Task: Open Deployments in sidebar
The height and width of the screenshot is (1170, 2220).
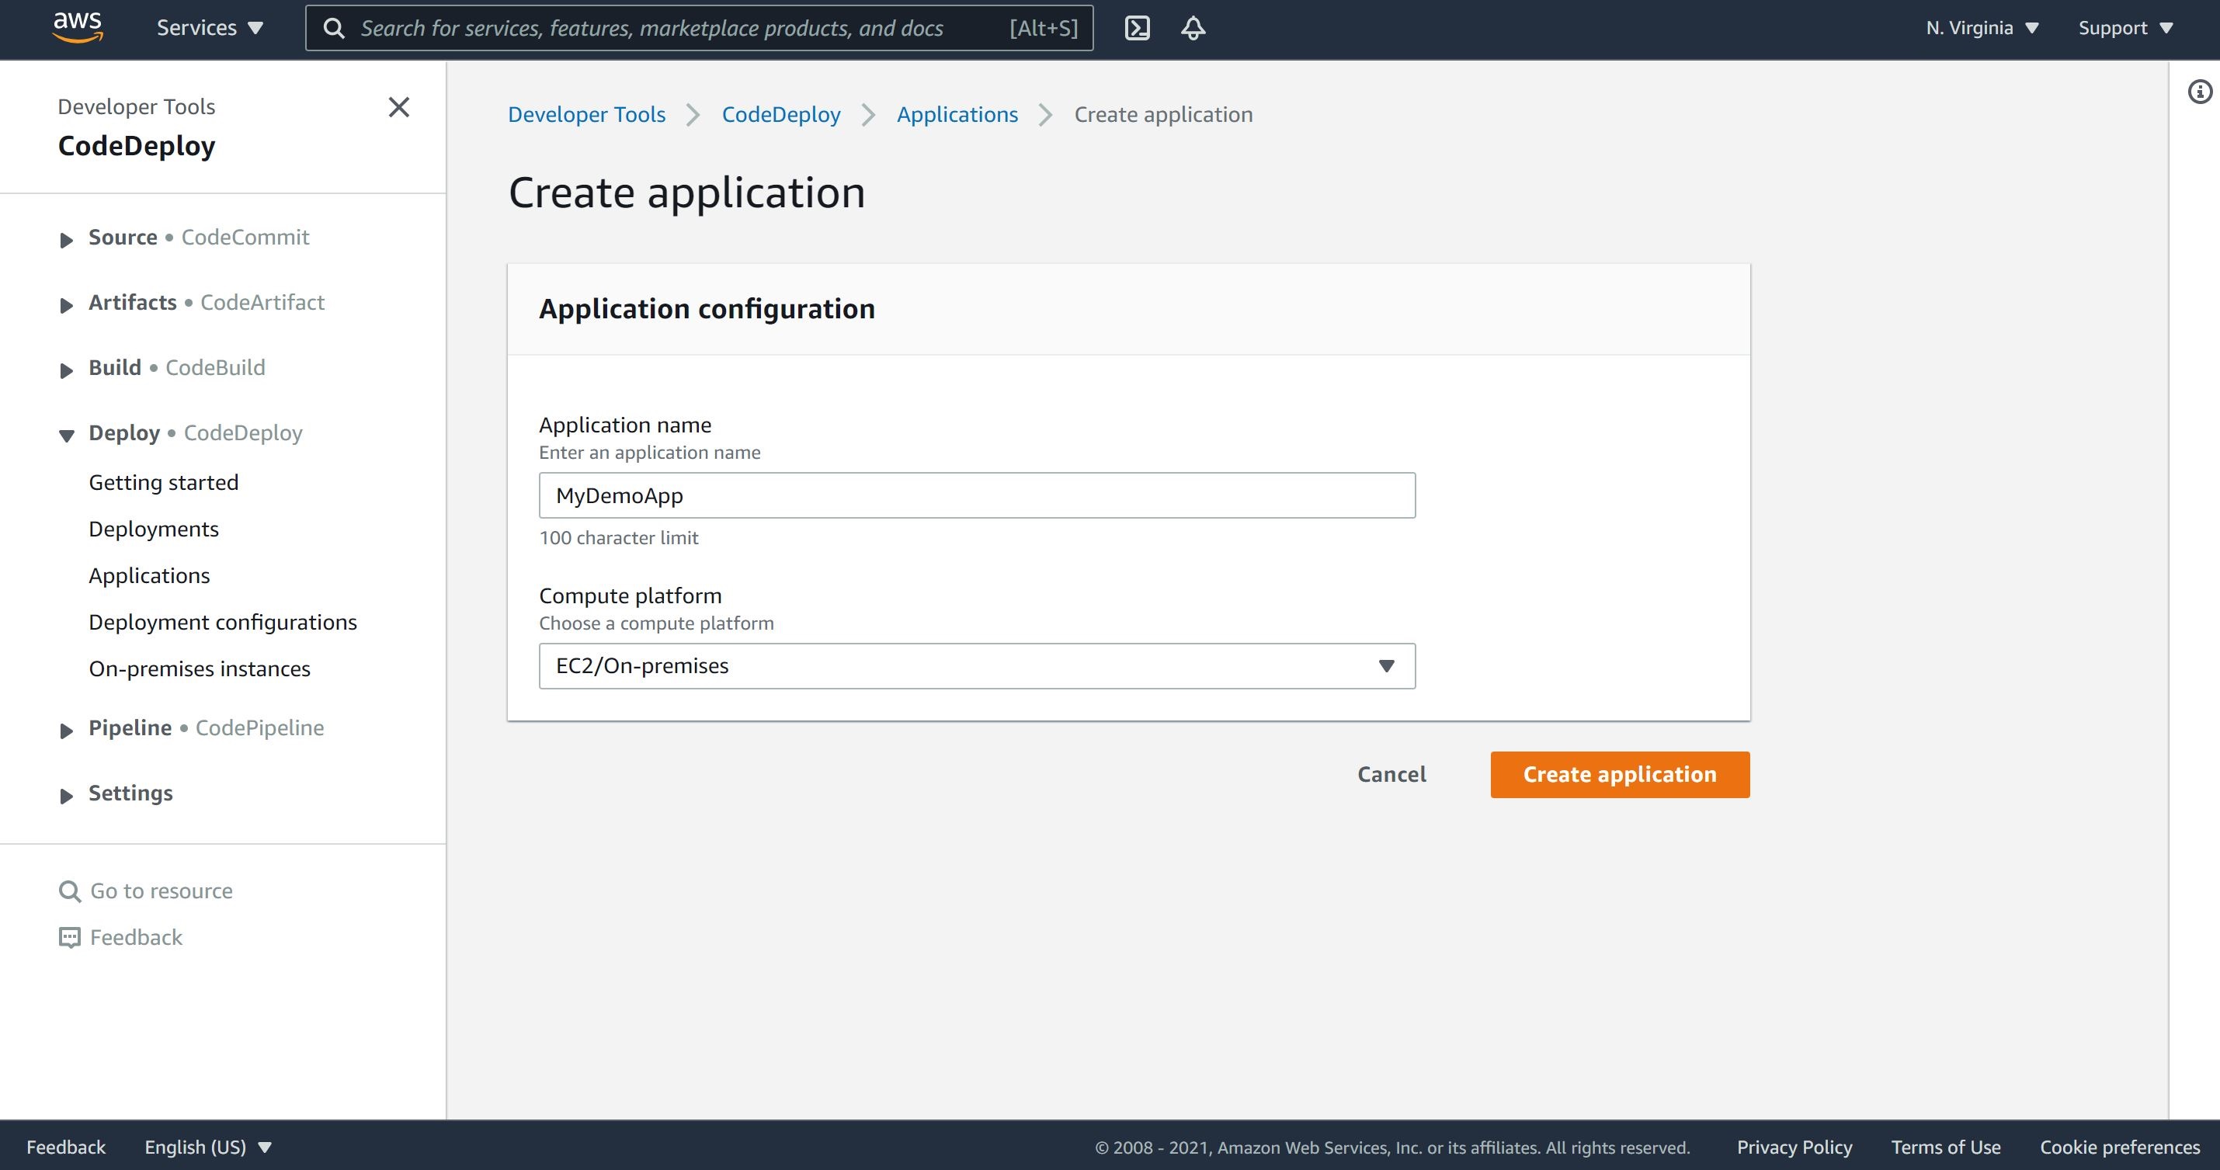Action: pos(154,529)
